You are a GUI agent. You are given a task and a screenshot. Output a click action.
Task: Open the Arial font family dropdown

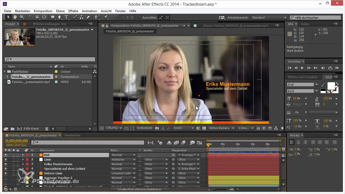click(302, 85)
